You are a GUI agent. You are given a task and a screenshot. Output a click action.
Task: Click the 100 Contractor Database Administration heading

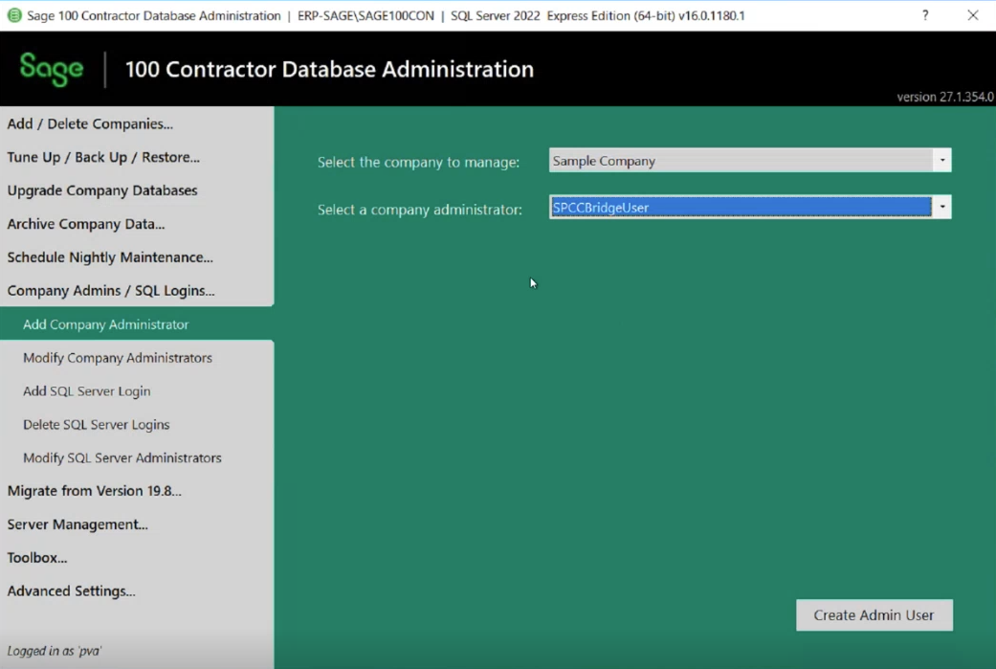[x=330, y=69]
